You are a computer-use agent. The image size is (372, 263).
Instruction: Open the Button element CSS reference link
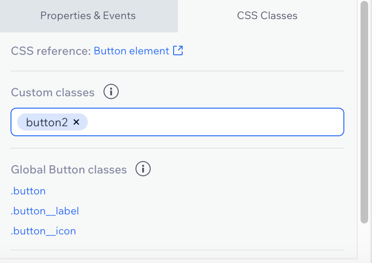click(x=132, y=51)
